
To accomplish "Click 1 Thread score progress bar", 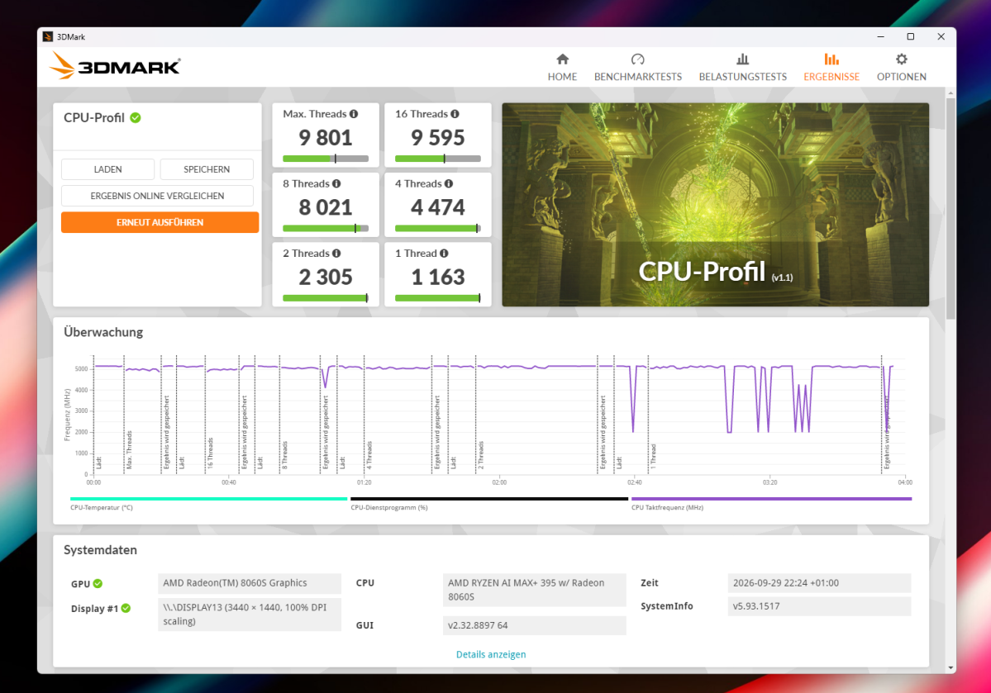I will point(438,297).
